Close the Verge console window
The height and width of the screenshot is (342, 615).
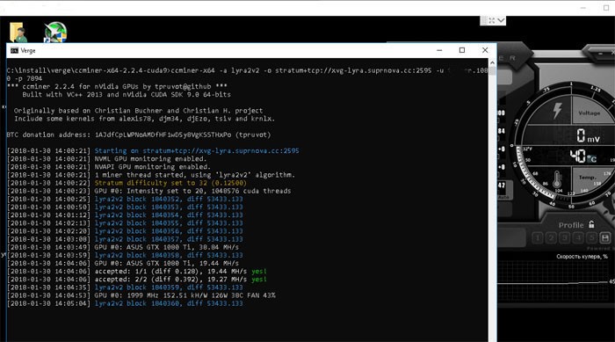click(x=485, y=50)
